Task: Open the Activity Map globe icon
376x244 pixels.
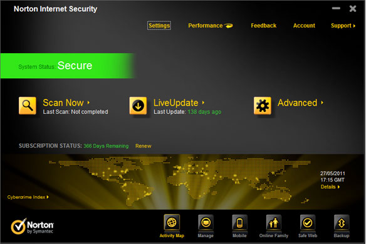Action: point(172,223)
